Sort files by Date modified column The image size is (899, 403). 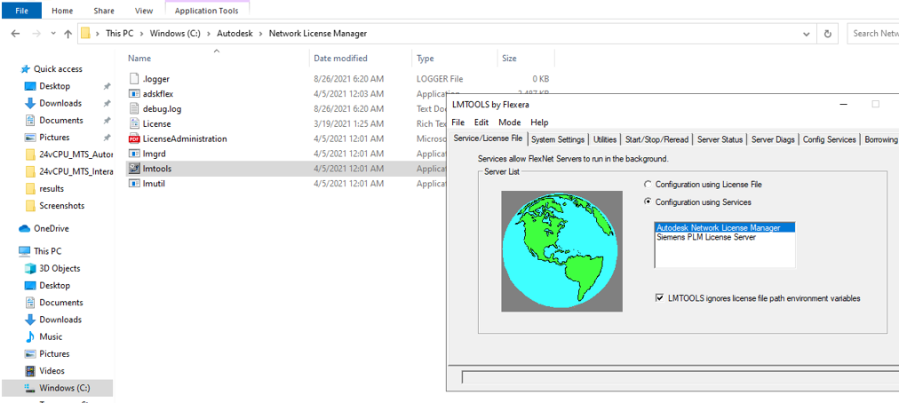click(340, 59)
